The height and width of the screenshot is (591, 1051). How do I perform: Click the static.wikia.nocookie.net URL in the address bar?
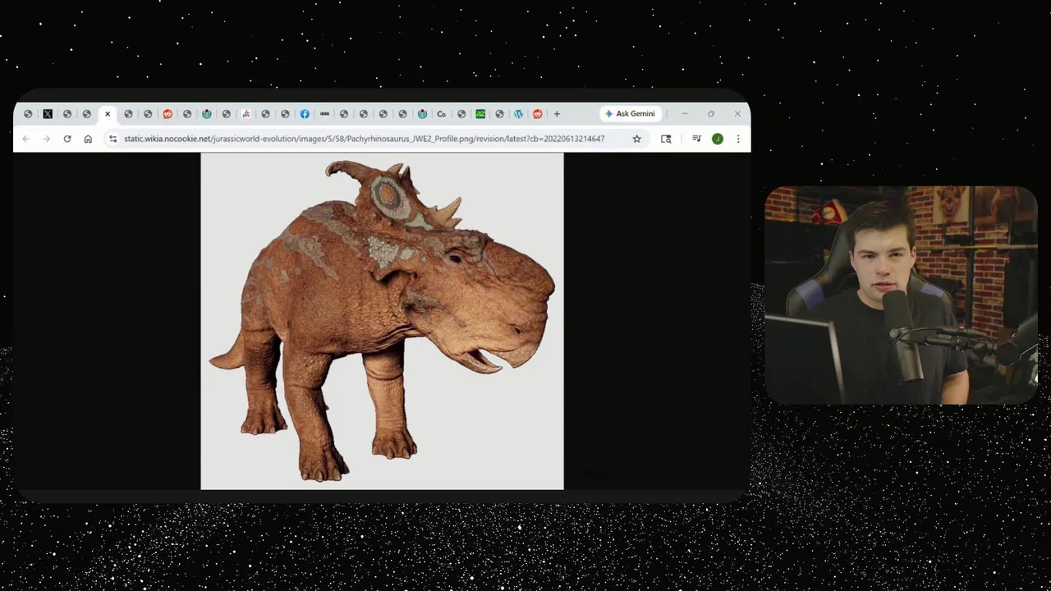coord(364,139)
